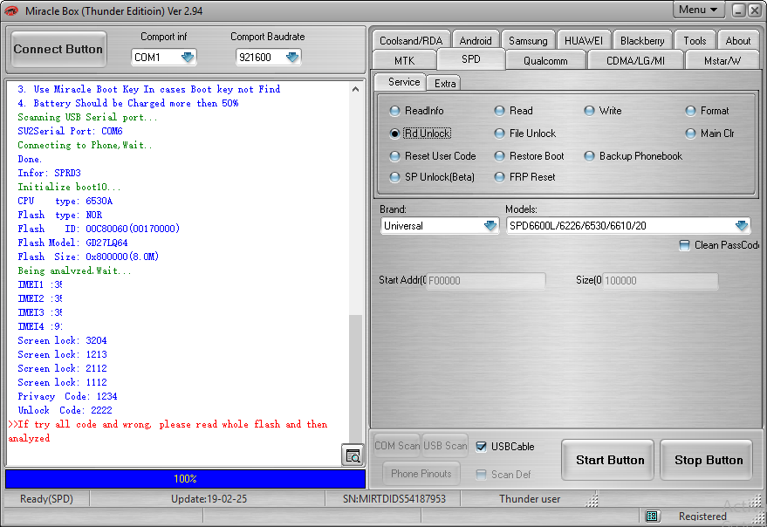Select the SPD tab
This screenshot has width=767, height=527.
pos(471,59)
